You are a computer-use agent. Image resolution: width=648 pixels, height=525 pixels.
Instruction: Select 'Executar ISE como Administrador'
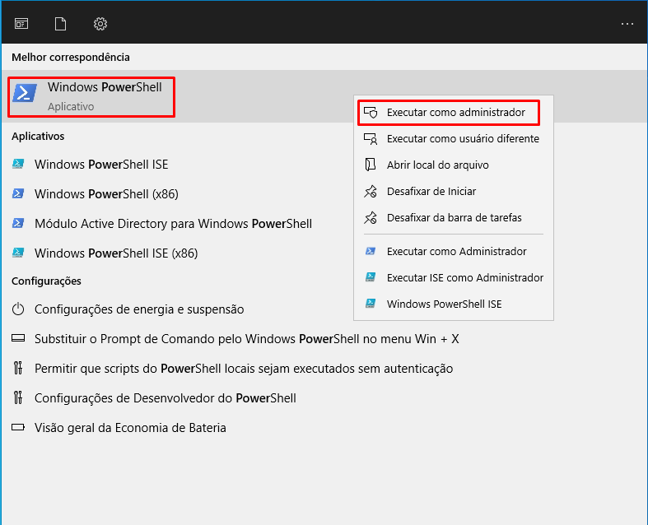click(x=464, y=278)
